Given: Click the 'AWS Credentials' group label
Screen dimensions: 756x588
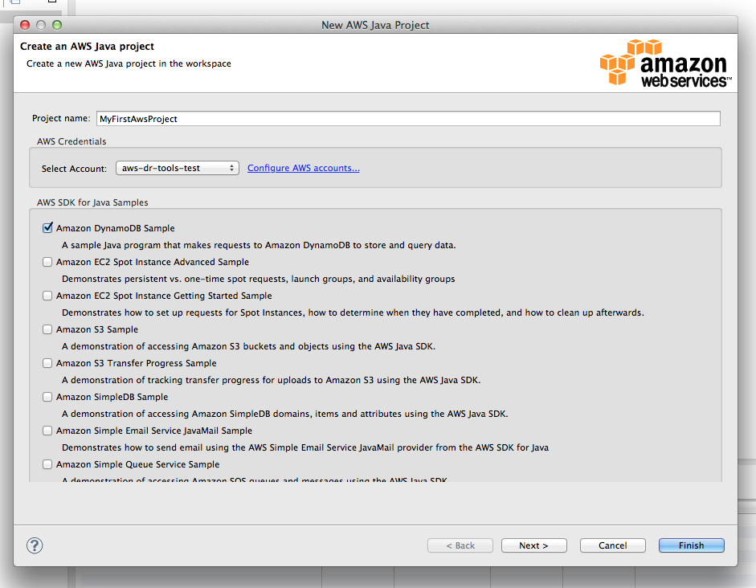Looking at the screenshot, I should [x=72, y=141].
